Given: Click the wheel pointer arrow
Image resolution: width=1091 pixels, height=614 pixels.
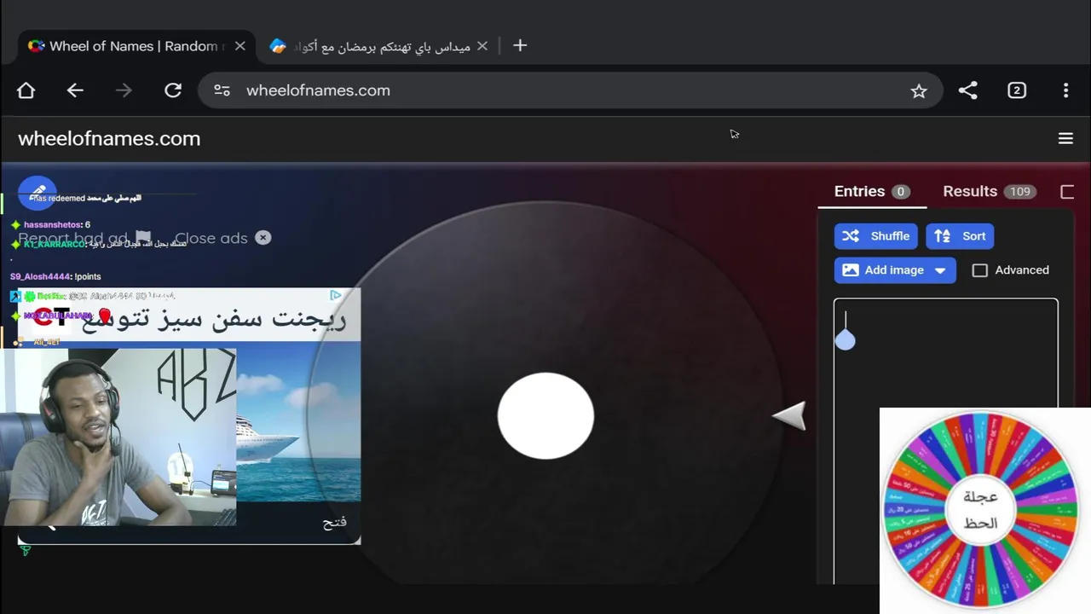Looking at the screenshot, I should point(789,416).
